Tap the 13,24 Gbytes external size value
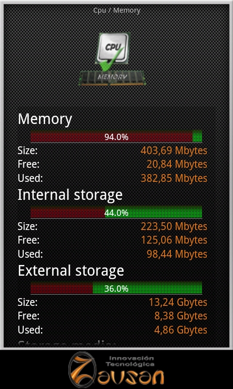This screenshot has height=389, width=233. pos(178,302)
